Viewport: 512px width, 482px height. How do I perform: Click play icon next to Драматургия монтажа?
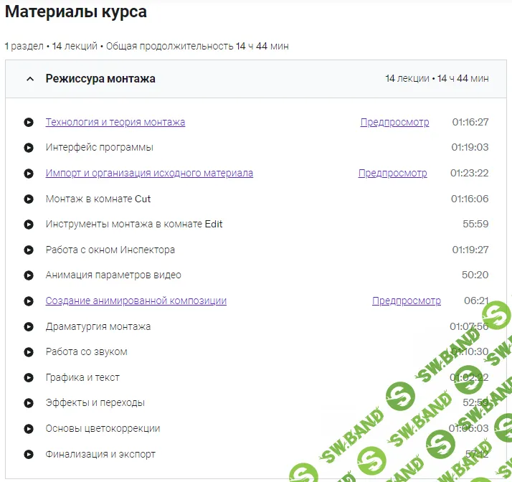pyautogui.click(x=29, y=327)
